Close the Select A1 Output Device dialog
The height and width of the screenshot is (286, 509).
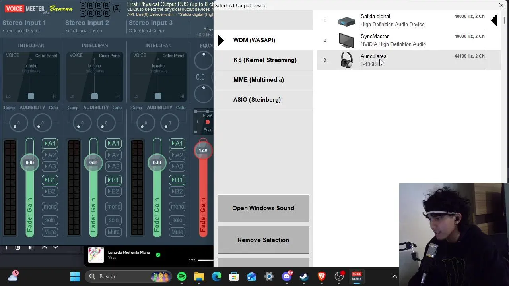[x=501, y=5]
